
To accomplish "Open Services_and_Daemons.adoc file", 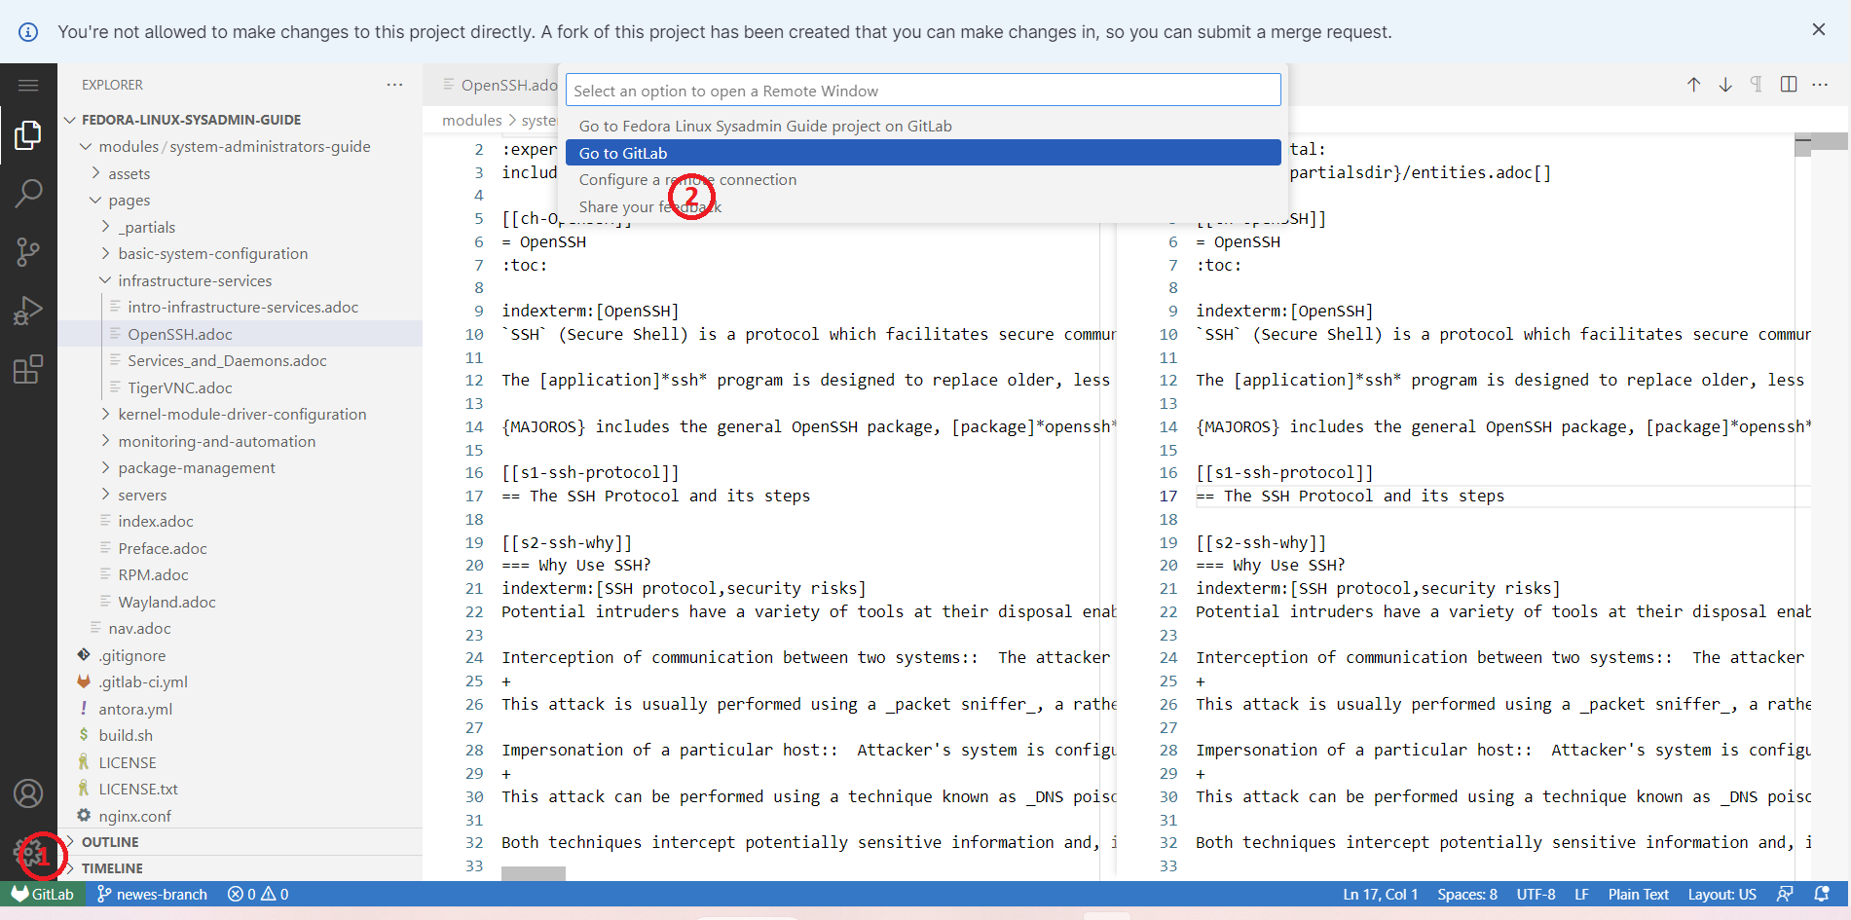I will point(240,360).
